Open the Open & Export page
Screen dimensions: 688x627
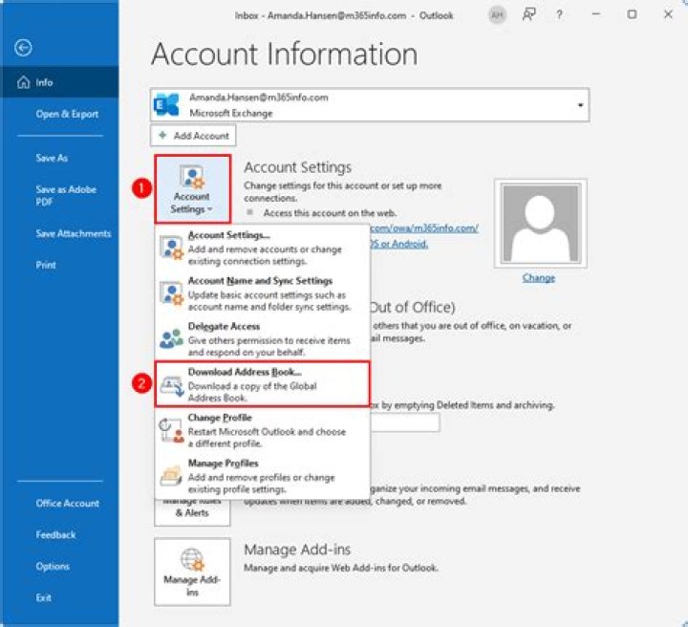click(67, 114)
